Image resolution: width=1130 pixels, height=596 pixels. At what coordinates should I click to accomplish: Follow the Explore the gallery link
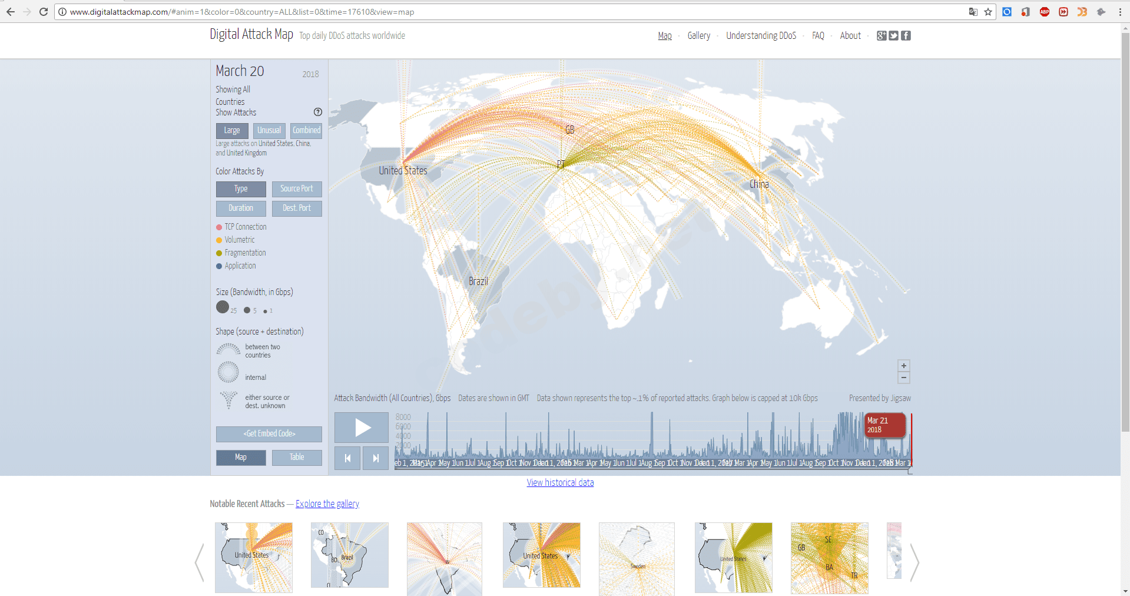[x=327, y=504]
